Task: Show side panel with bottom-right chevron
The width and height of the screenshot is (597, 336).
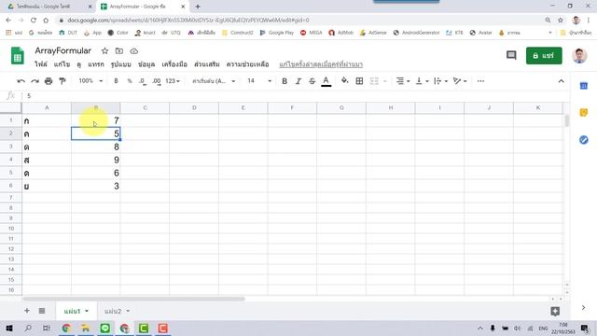Action: pyautogui.click(x=583, y=307)
